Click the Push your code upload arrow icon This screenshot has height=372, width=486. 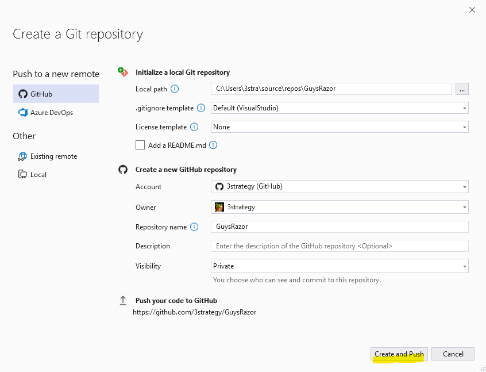pyautogui.click(x=123, y=301)
